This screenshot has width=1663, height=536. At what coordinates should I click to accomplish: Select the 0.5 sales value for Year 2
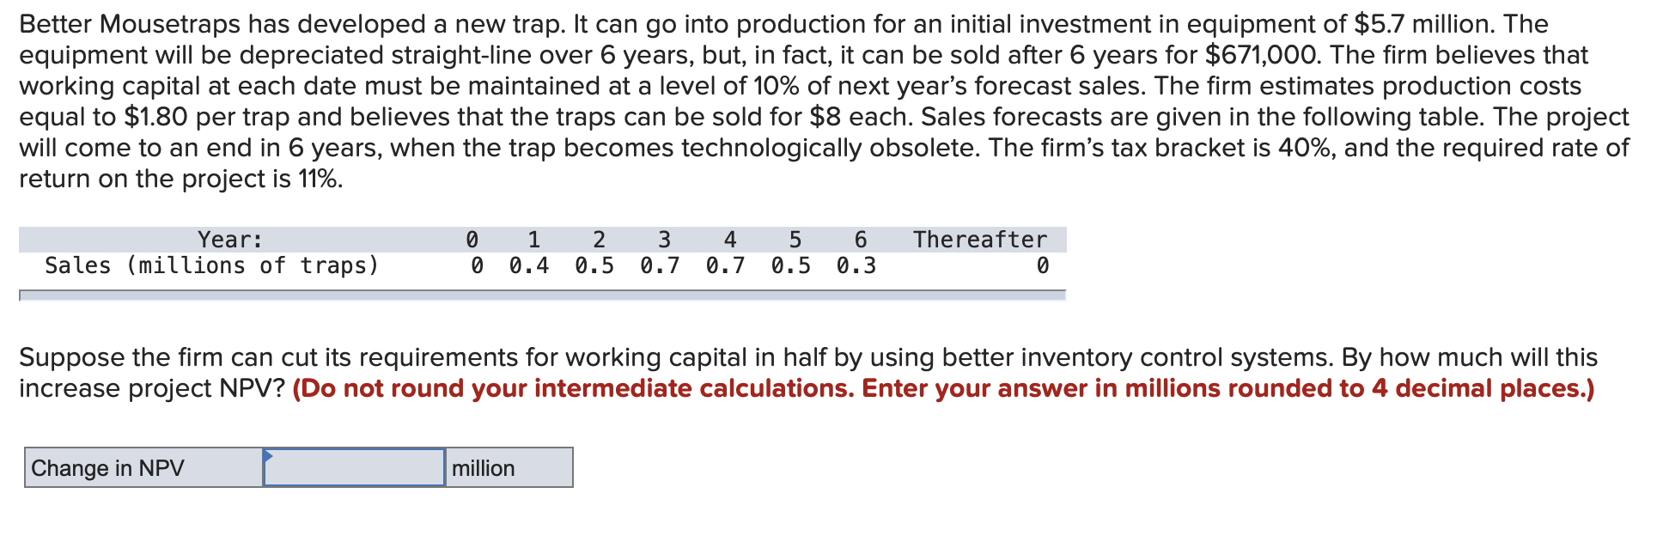coord(594,265)
